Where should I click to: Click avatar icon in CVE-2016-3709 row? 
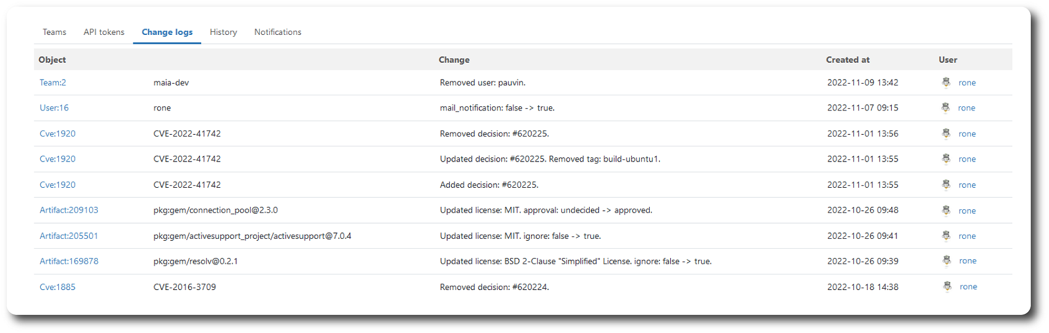[947, 287]
